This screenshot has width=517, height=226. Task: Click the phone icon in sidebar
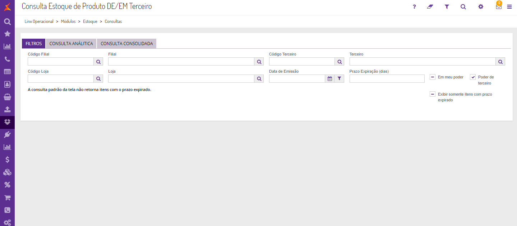click(x=7, y=59)
